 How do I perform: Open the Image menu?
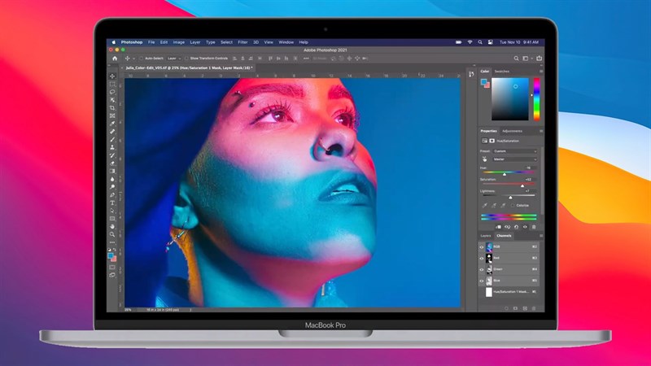178,42
